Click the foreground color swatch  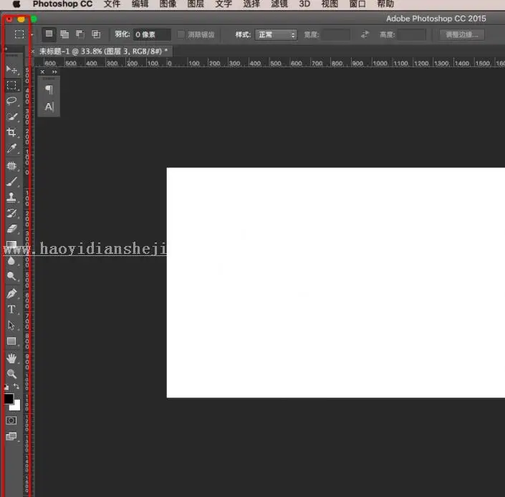(x=9, y=398)
